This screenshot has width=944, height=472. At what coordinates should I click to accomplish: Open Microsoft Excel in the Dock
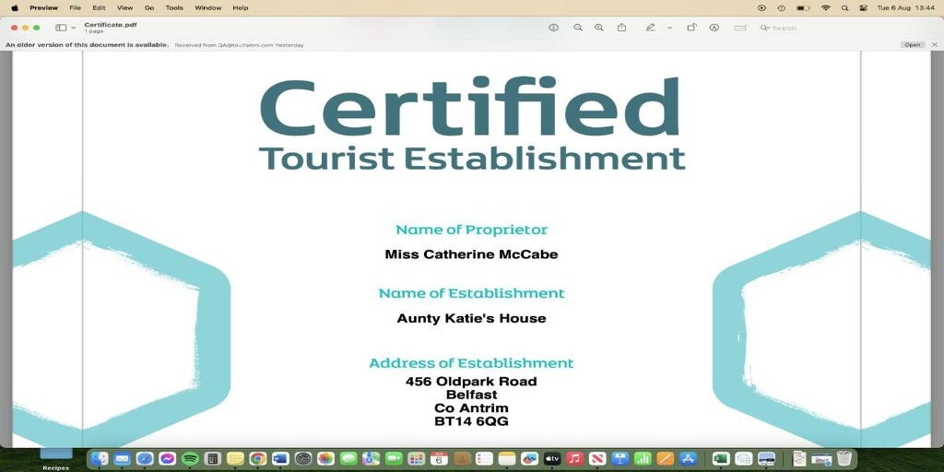(x=721, y=459)
